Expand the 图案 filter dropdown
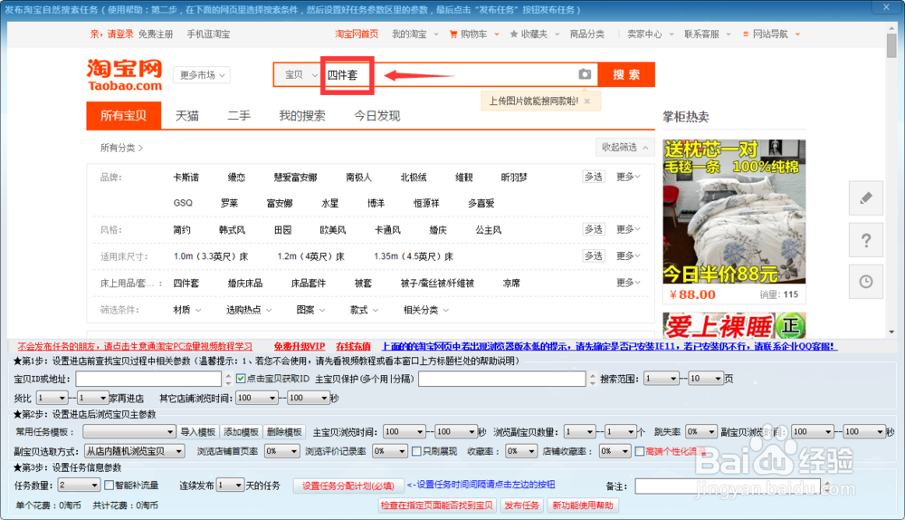This screenshot has width=905, height=520. 310,310
